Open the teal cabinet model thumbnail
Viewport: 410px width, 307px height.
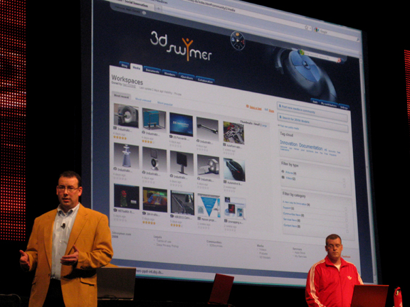(x=154, y=119)
